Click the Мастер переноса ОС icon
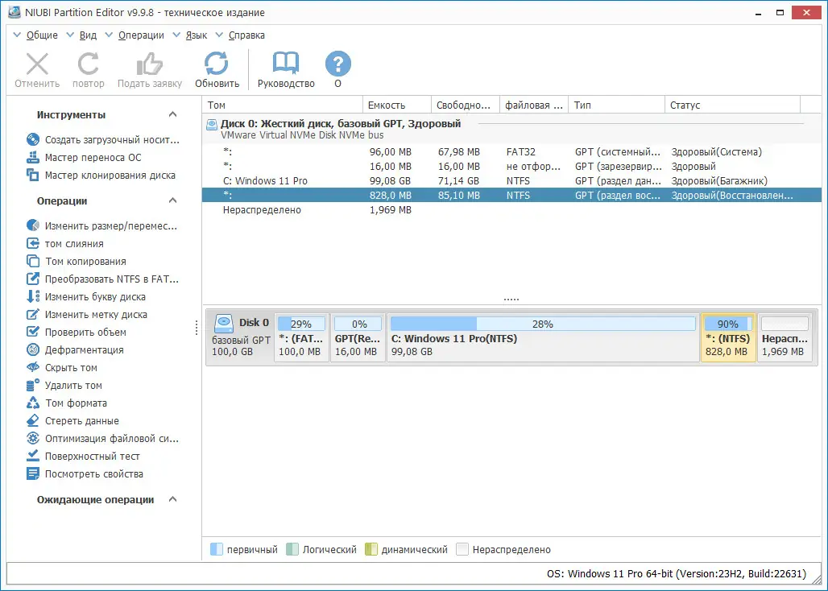Screen dimensions: 828x591 pos(33,157)
